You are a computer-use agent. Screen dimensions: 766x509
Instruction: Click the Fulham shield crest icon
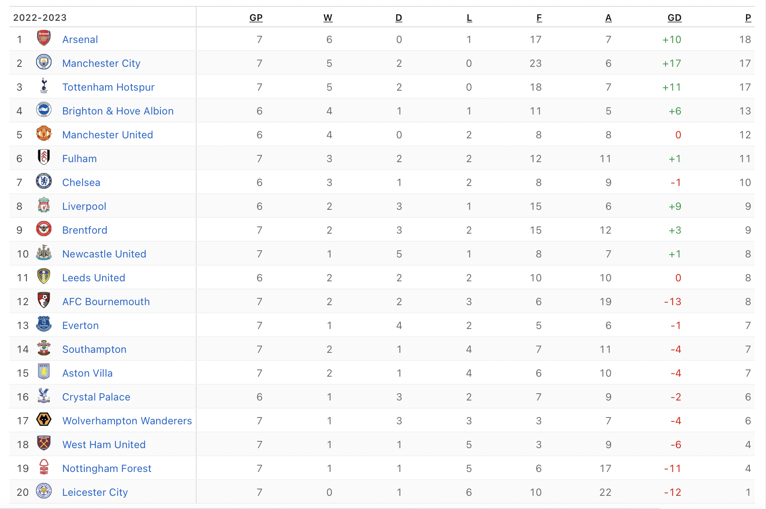pyautogui.click(x=44, y=157)
